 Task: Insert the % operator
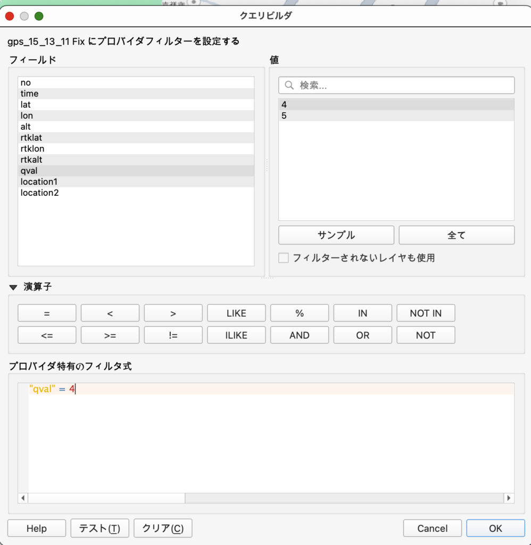300,313
